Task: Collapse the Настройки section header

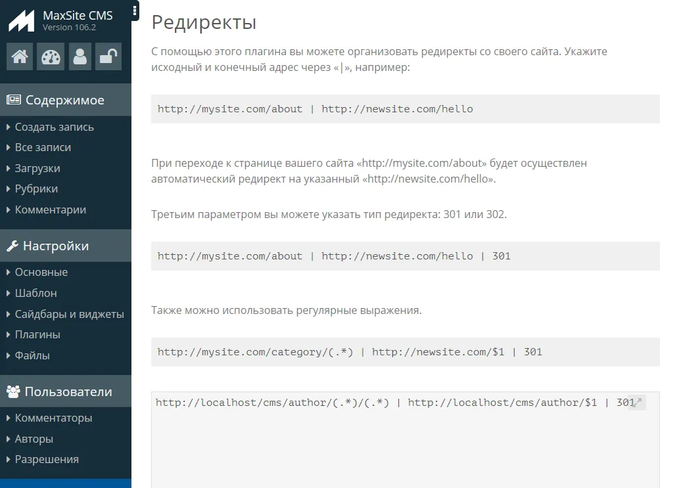Action: coord(56,246)
